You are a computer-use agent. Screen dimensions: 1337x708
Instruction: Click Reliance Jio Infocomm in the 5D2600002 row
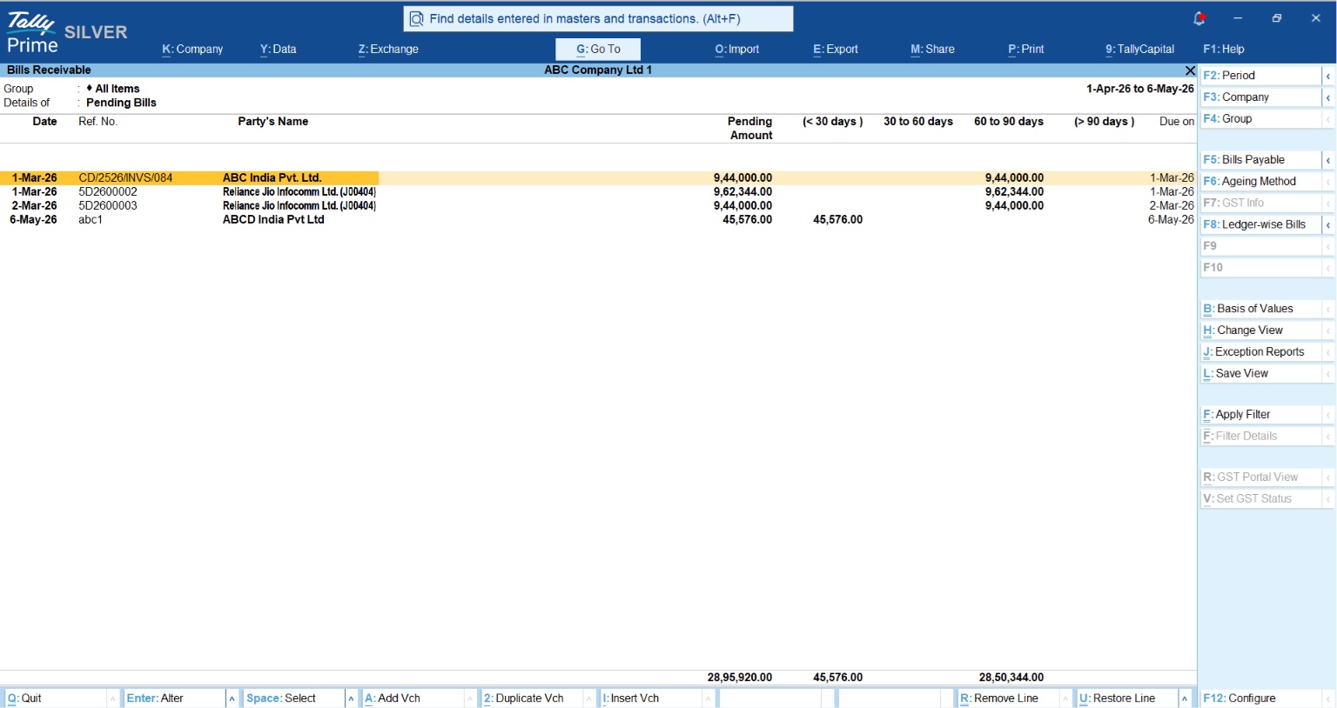pyautogui.click(x=299, y=191)
